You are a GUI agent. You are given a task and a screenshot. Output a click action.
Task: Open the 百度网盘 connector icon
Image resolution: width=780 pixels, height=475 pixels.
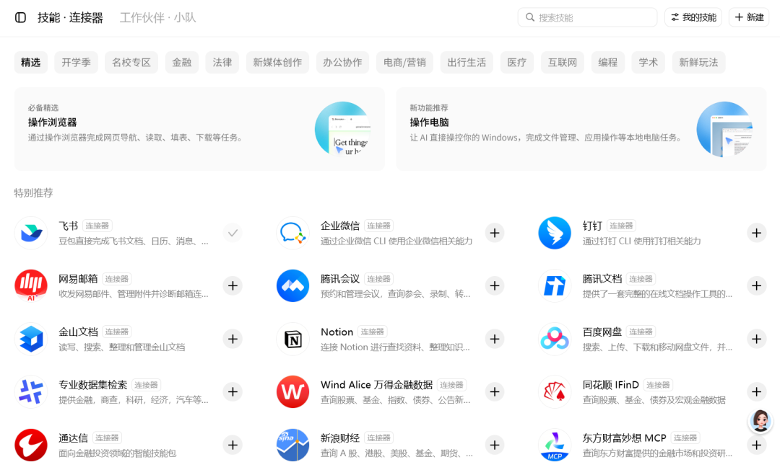click(x=555, y=339)
